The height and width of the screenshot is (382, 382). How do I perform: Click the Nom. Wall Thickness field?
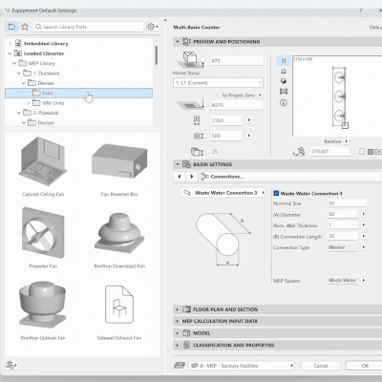pyautogui.click(x=343, y=224)
